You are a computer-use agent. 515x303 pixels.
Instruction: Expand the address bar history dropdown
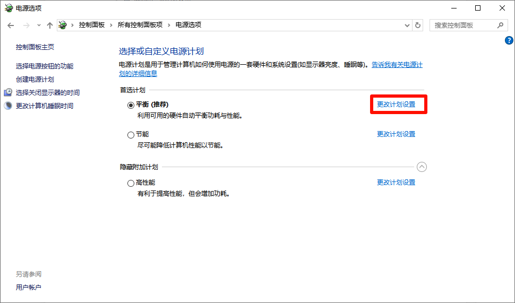(x=407, y=25)
